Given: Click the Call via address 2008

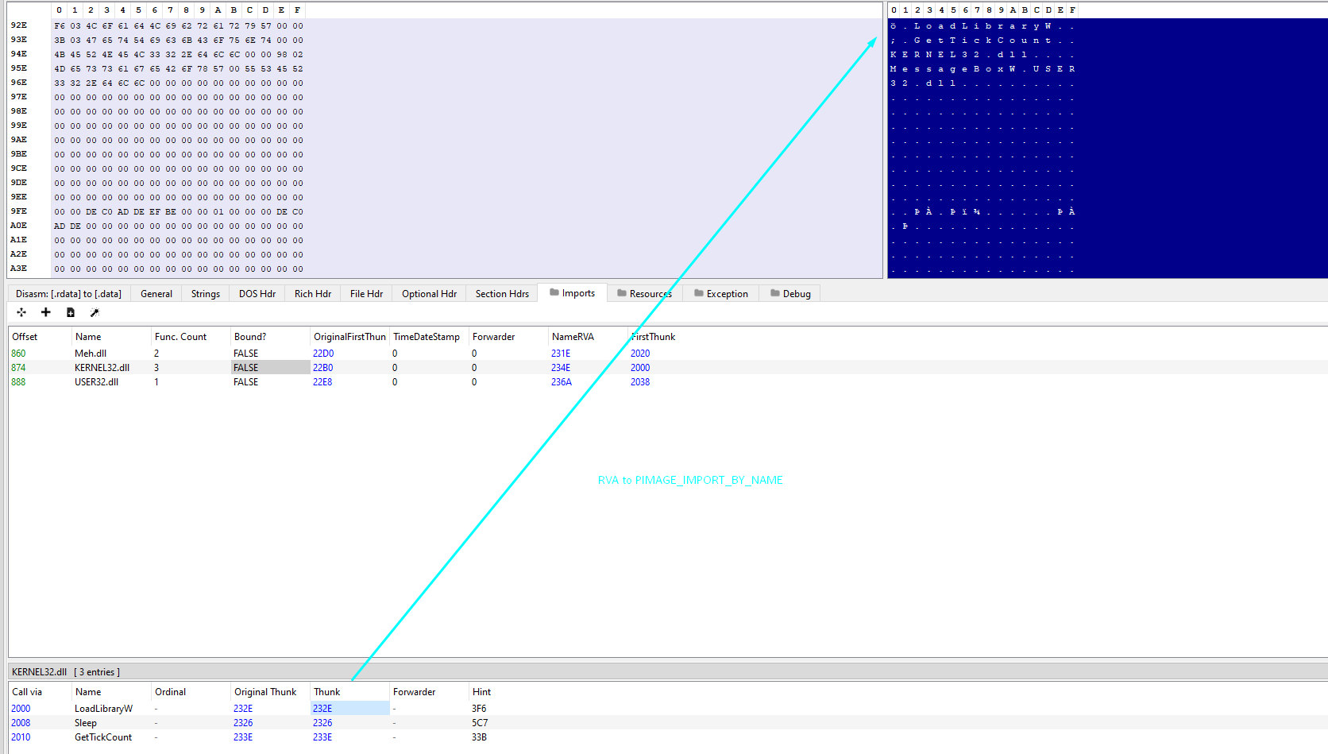Looking at the screenshot, I should (21, 723).
